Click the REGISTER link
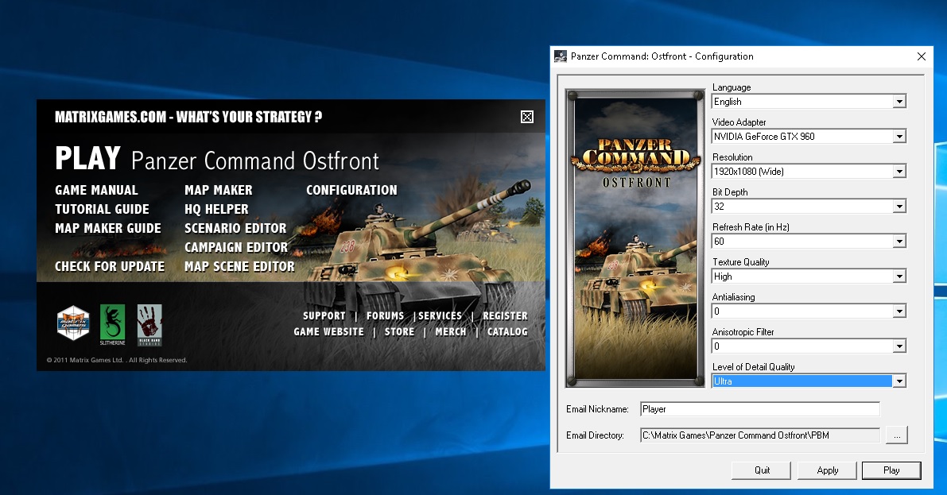This screenshot has height=495, width=947. click(505, 315)
